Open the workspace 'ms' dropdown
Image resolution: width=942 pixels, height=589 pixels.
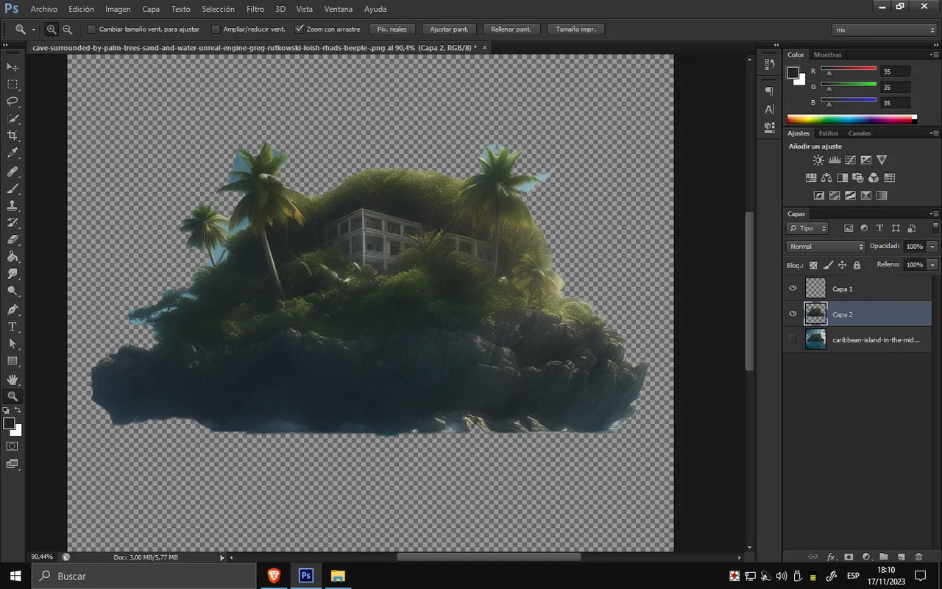point(884,29)
